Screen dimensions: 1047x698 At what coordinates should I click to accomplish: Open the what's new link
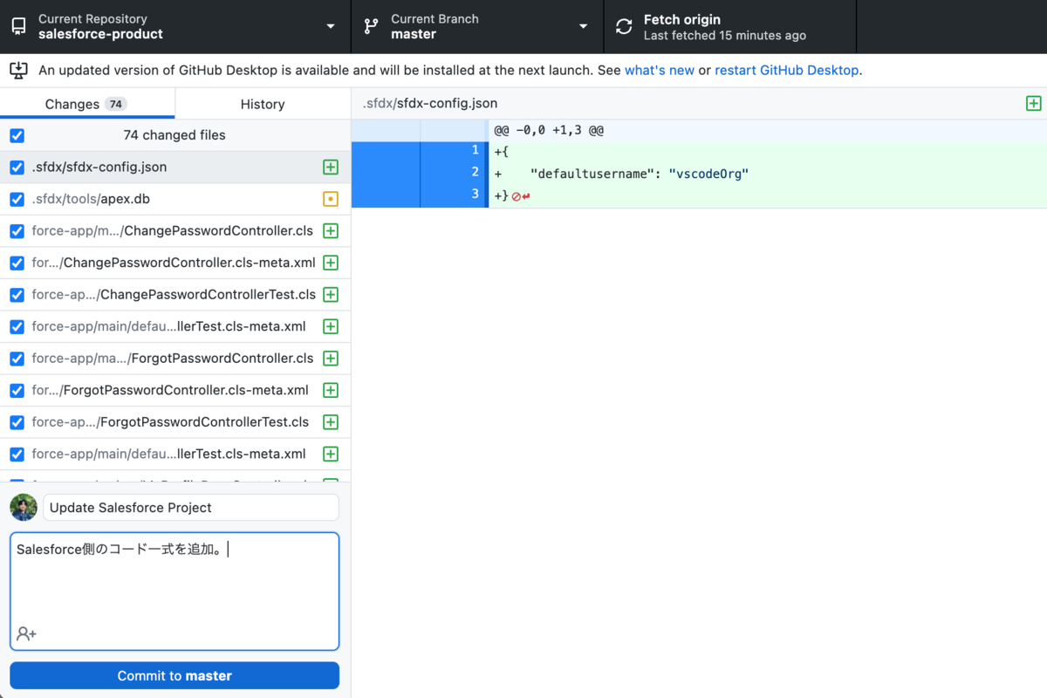tap(659, 69)
